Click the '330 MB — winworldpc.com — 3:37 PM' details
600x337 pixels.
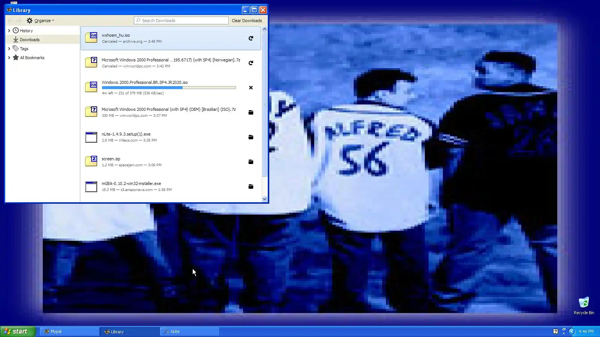point(134,116)
